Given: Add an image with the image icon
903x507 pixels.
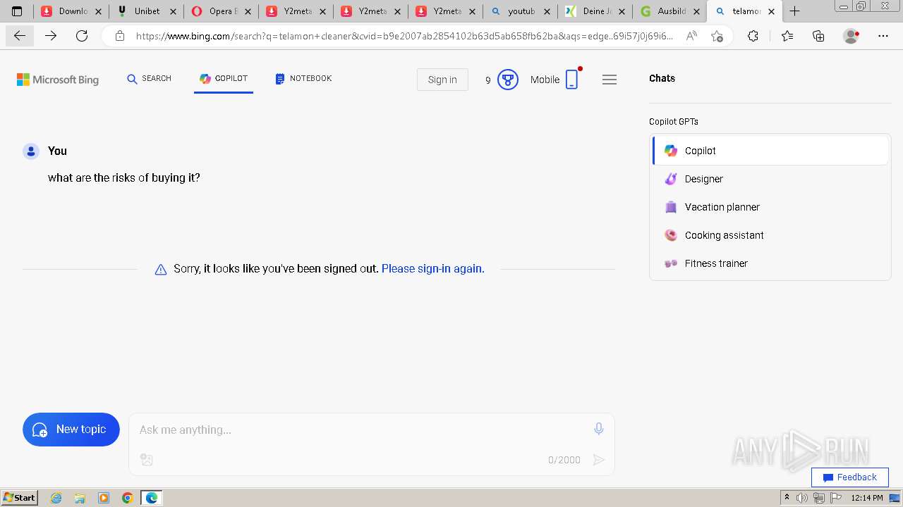Looking at the screenshot, I should point(147,460).
